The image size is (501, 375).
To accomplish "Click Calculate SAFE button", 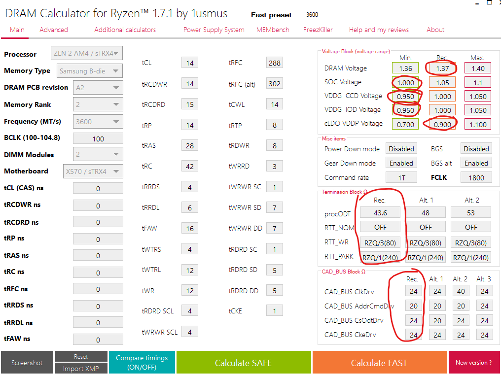I will point(244,363).
